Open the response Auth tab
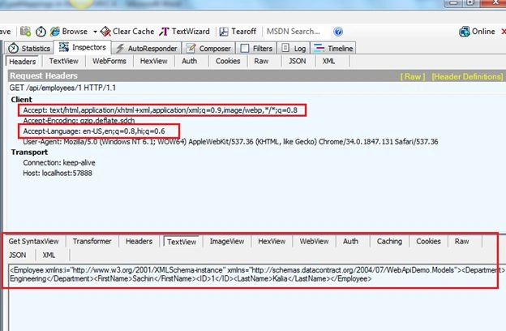The image size is (506, 331). (350, 241)
